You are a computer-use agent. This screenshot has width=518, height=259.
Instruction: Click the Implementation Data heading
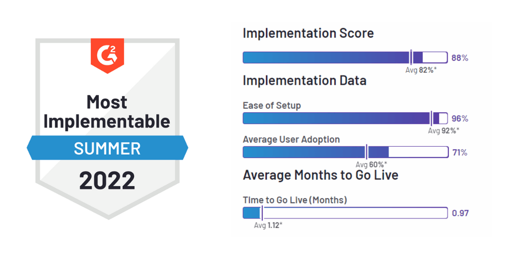[305, 81]
